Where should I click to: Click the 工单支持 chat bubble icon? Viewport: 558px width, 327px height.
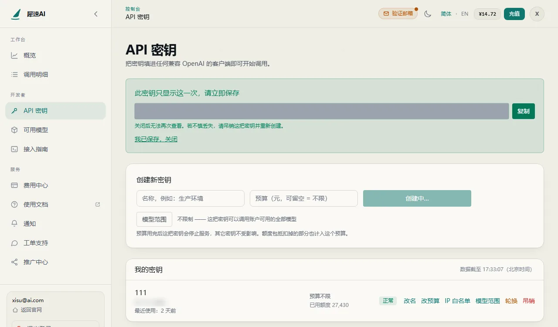14,243
